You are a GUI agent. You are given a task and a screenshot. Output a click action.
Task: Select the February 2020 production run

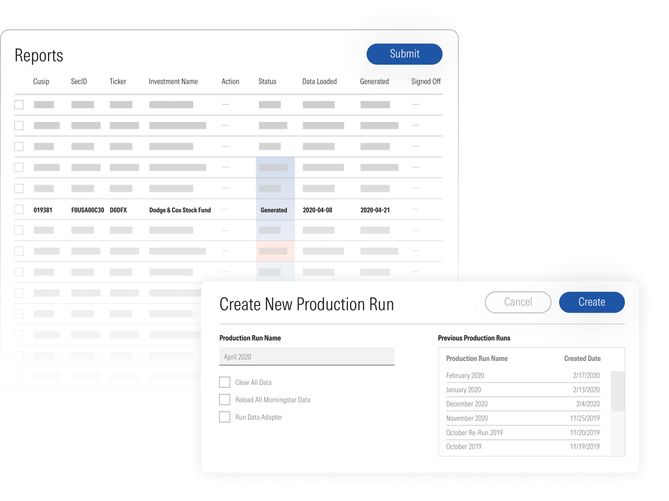[x=523, y=376]
